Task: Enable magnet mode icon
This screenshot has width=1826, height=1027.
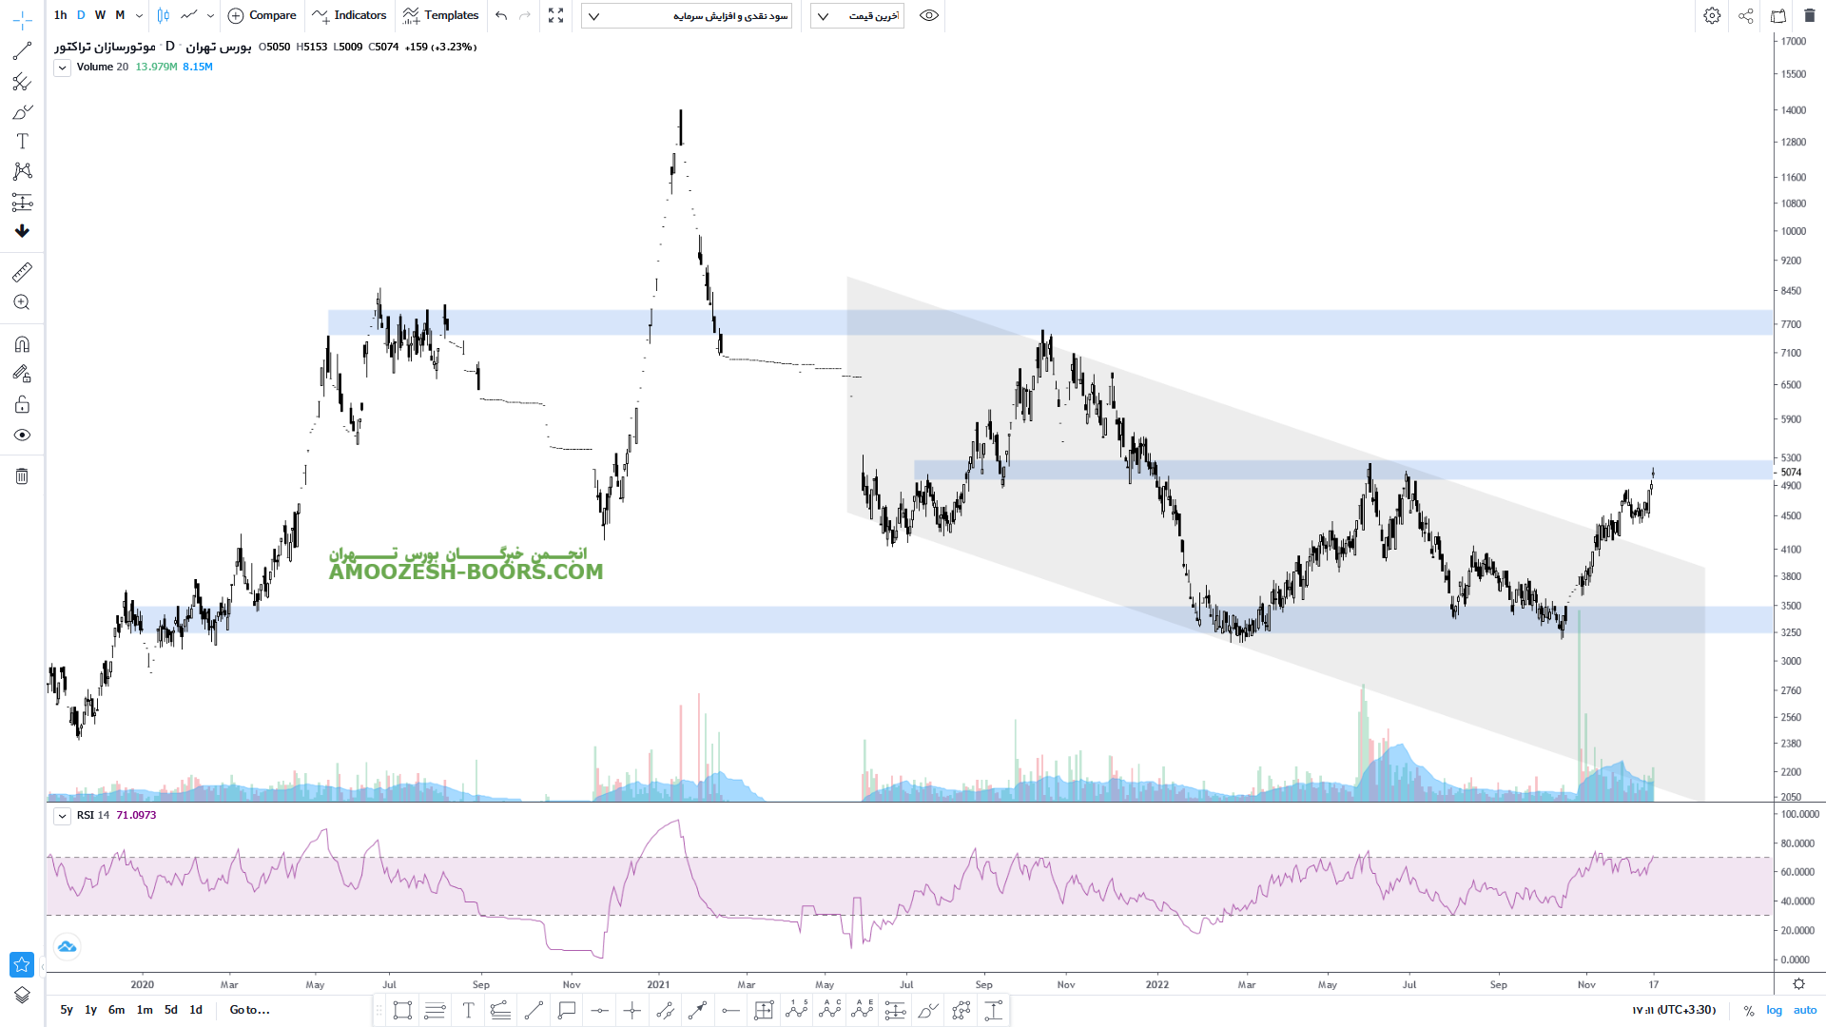Action: click(x=22, y=344)
